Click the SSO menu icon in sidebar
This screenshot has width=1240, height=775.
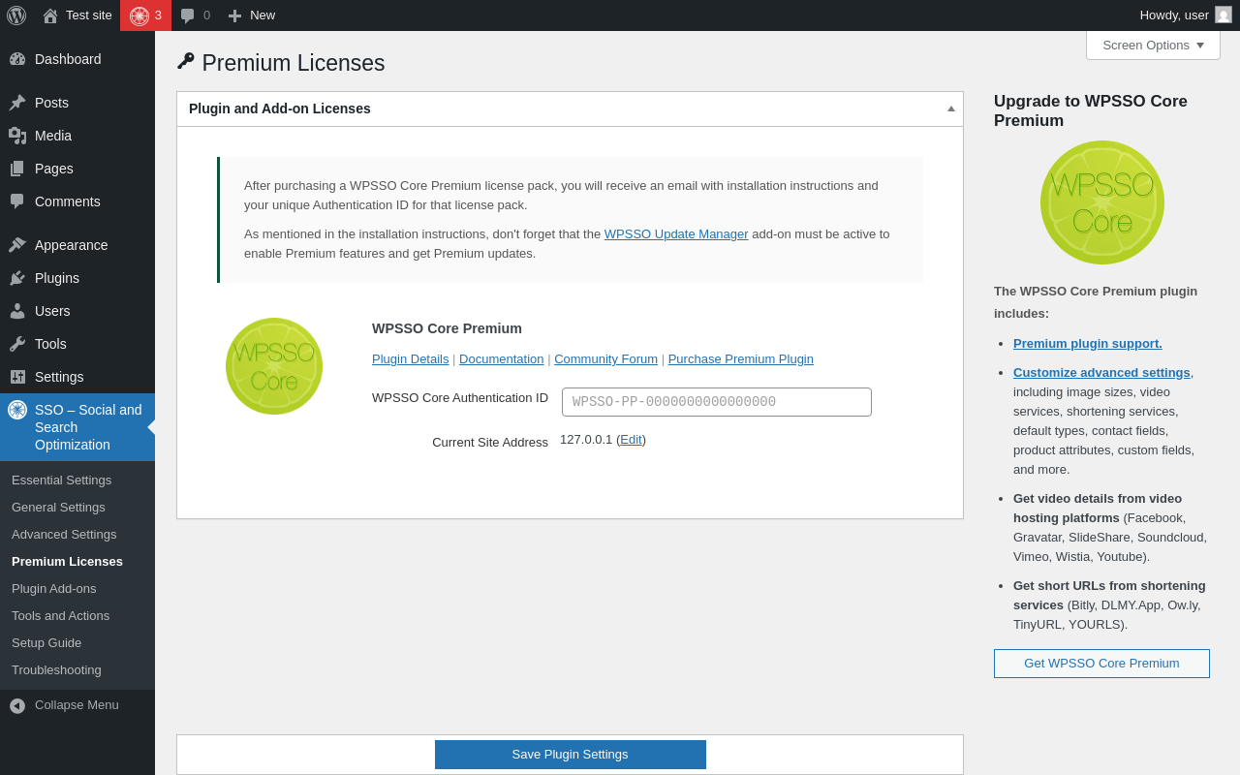[17, 410]
